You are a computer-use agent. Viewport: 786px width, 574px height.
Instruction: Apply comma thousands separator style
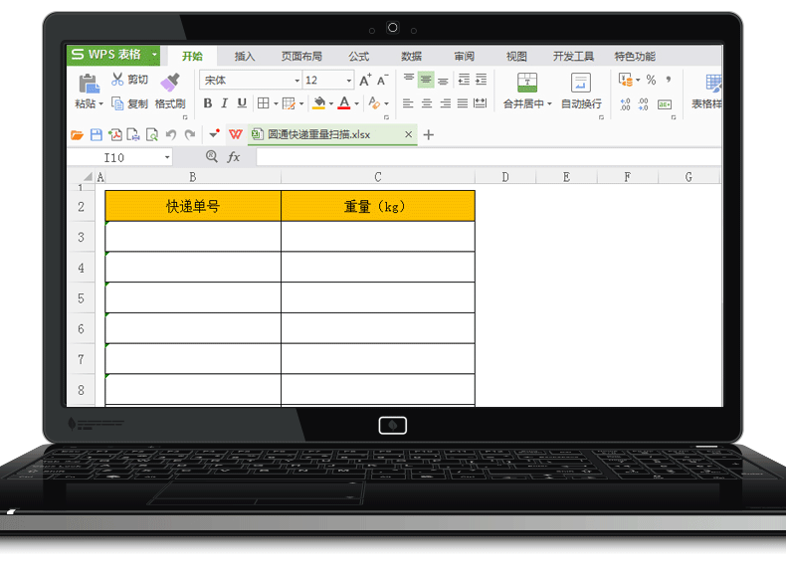669,80
